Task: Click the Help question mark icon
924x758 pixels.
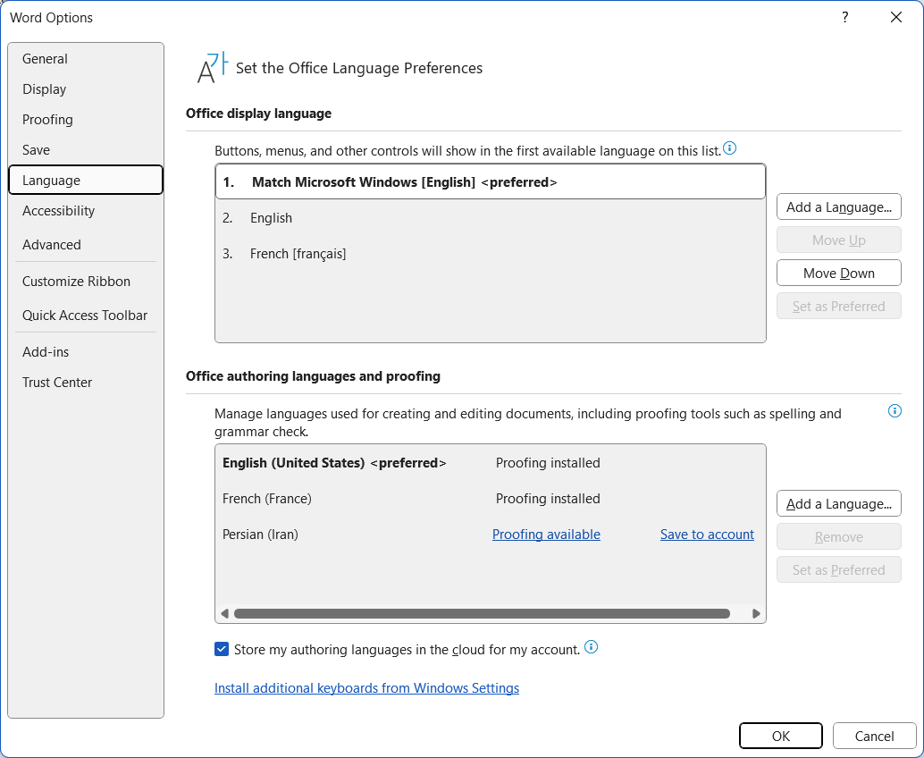Action: tap(845, 17)
